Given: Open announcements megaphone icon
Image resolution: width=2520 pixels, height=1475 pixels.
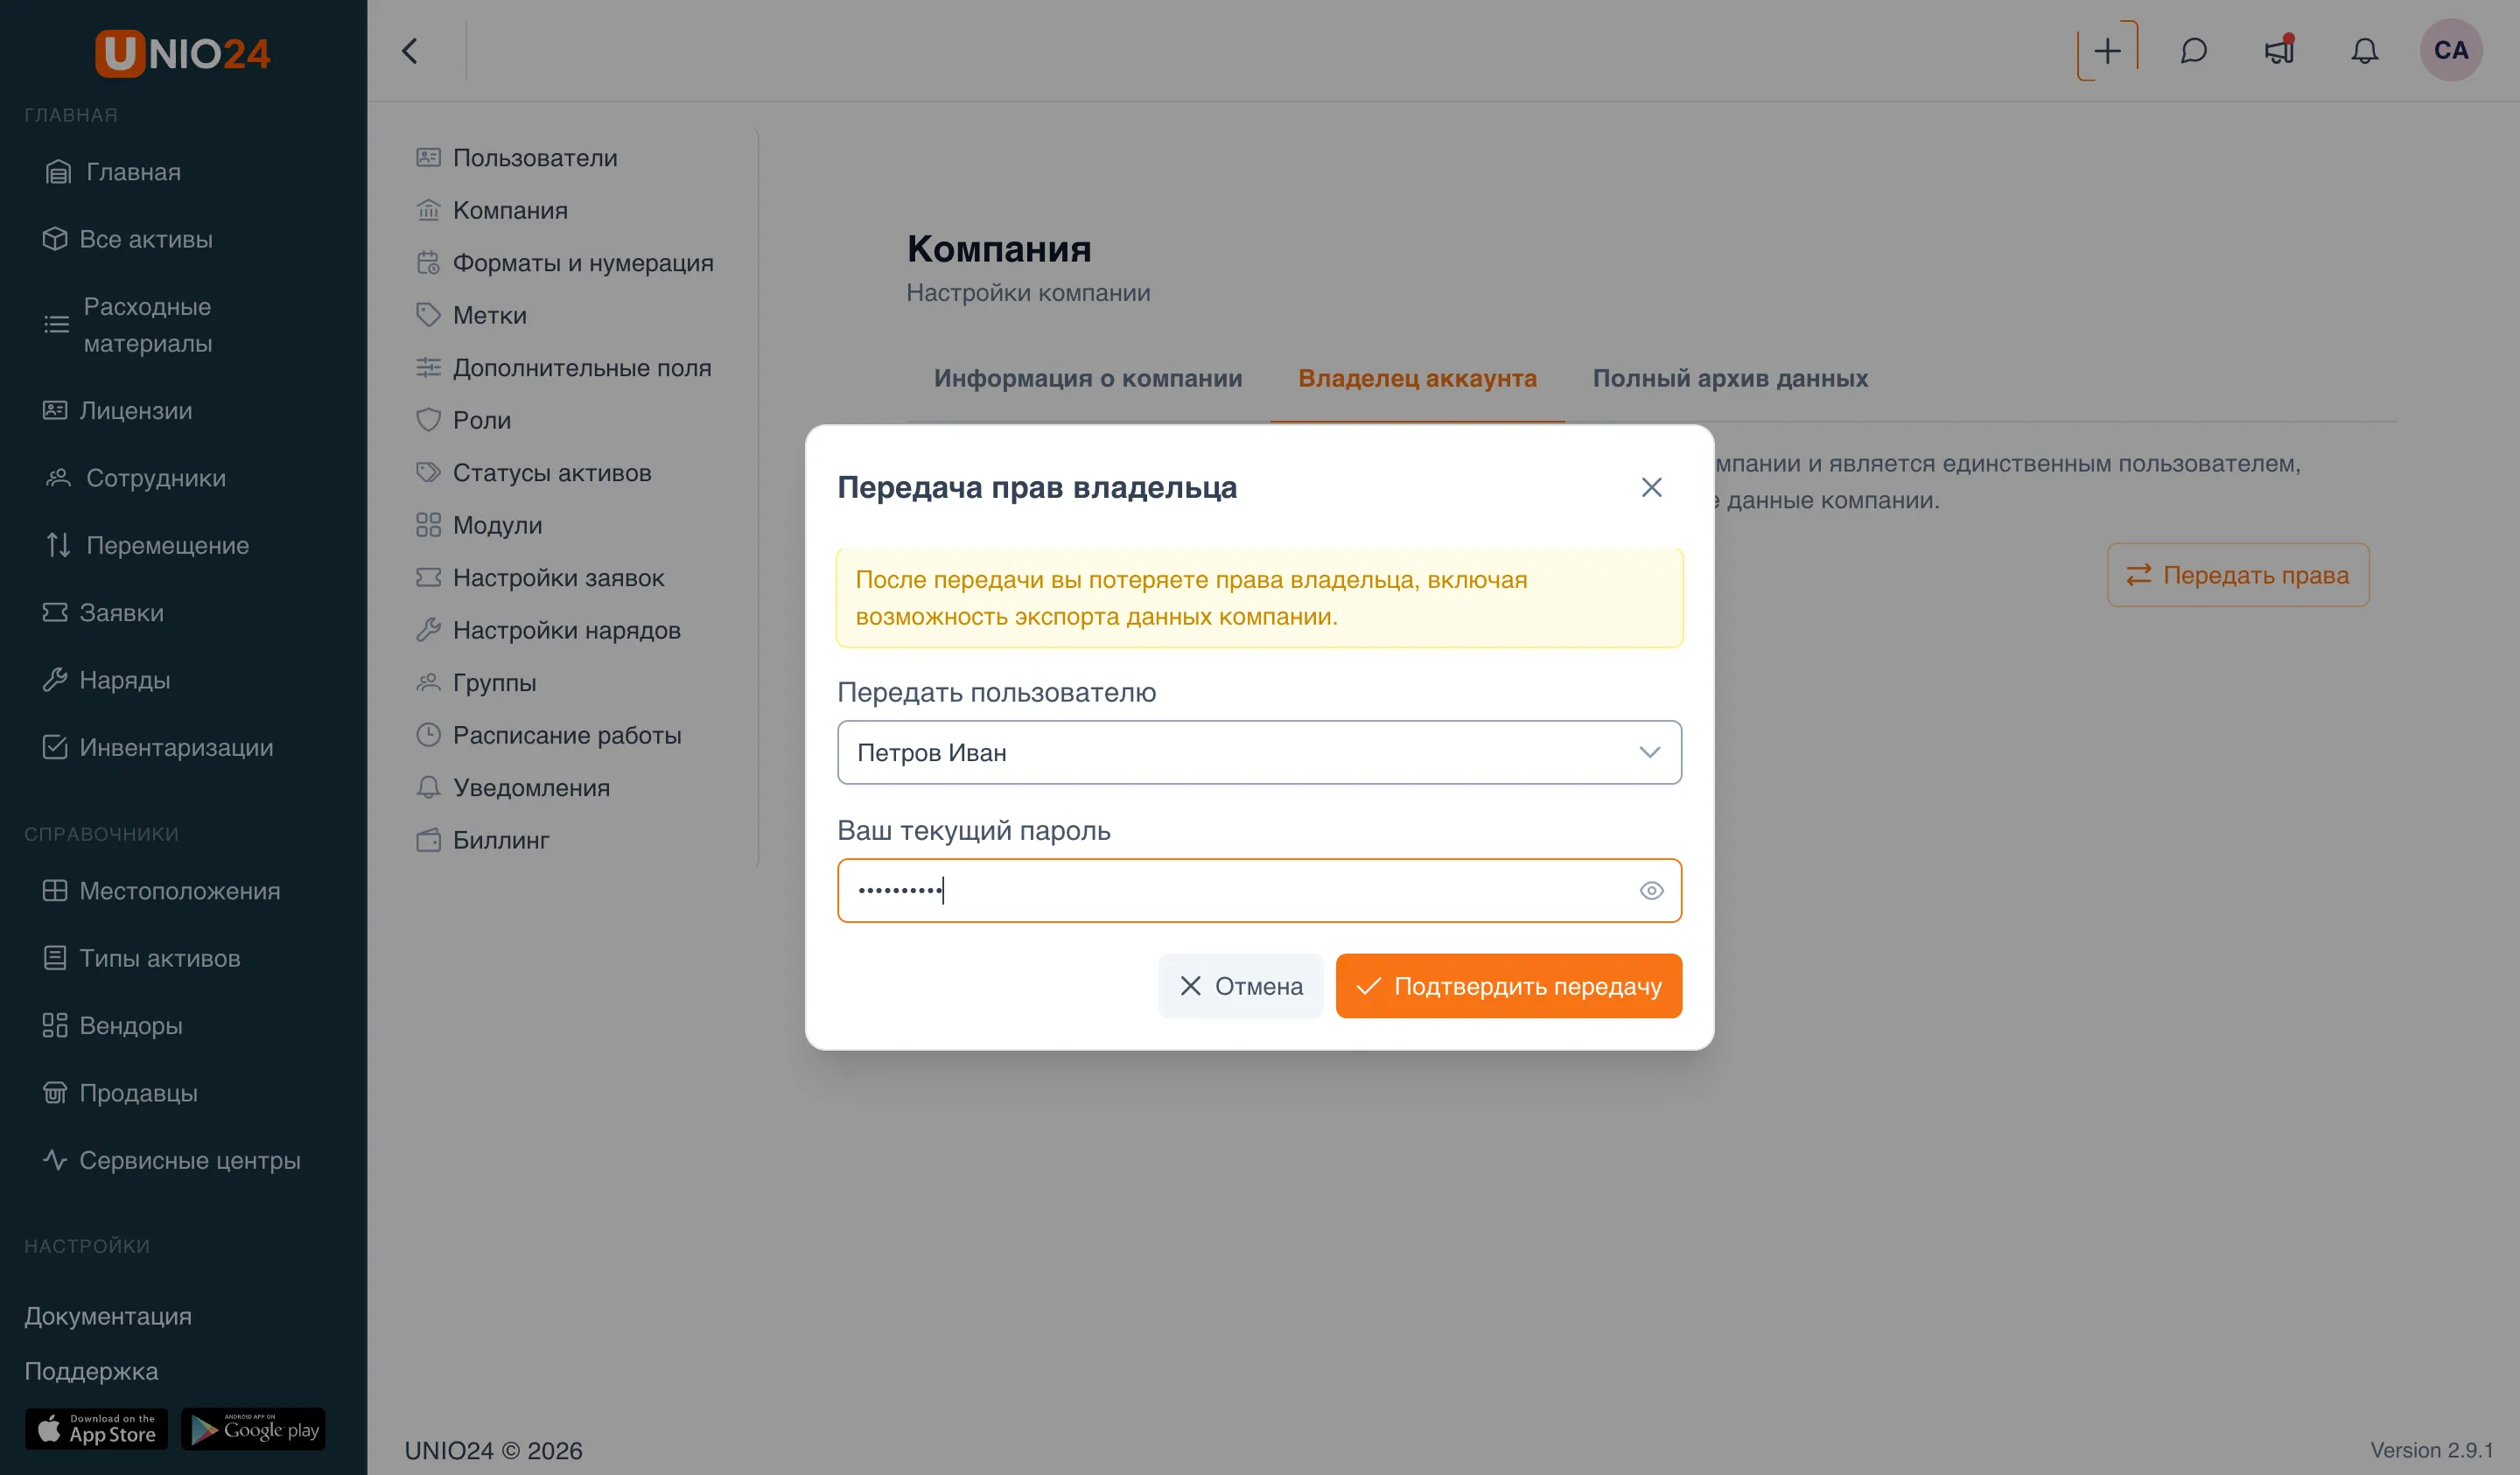Looking at the screenshot, I should (2279, 51).
